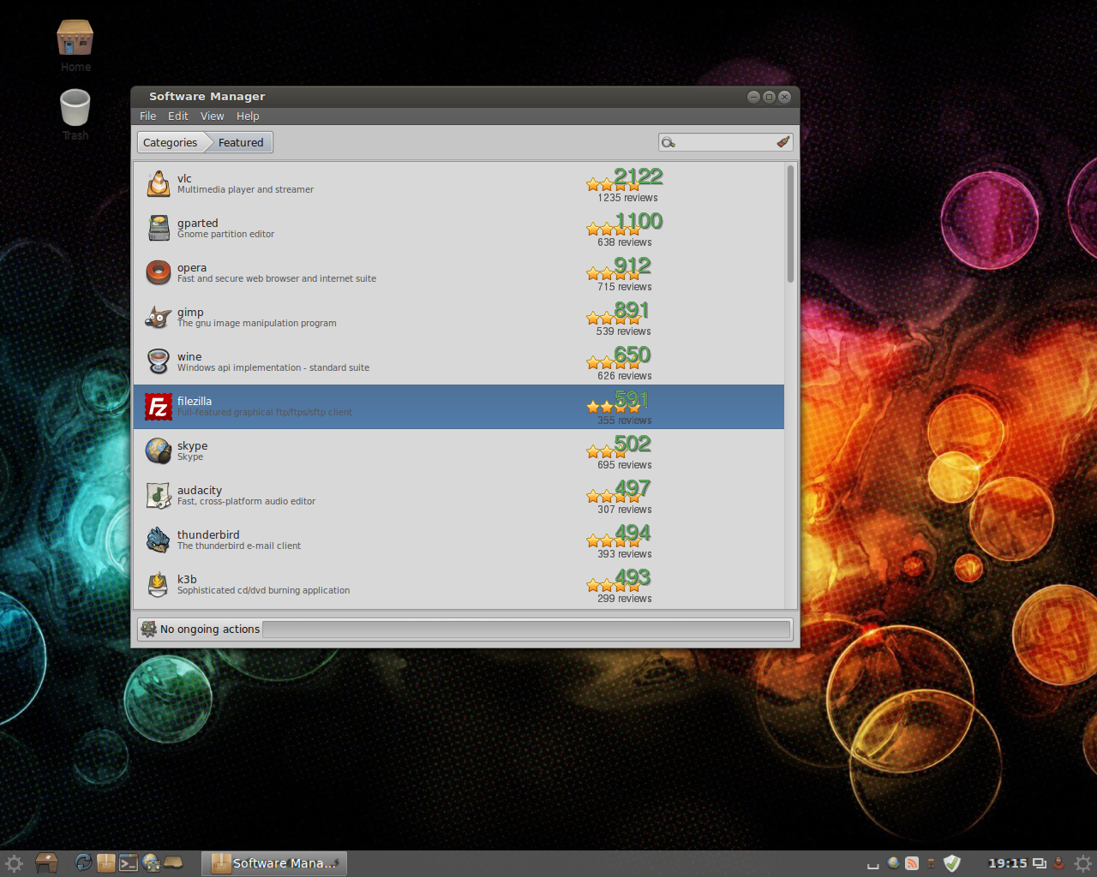Open the Home folder desktop icon
This screenshot has width=1097, height=877.
pos(75,39)
